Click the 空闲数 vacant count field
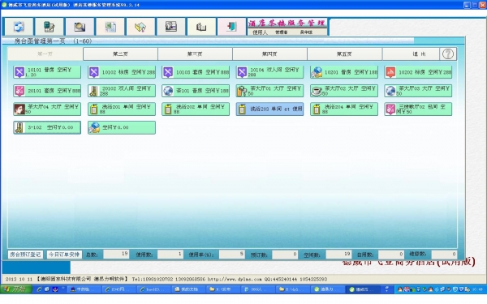The width and height of the screenshot is (487, 304). [338, 254]
